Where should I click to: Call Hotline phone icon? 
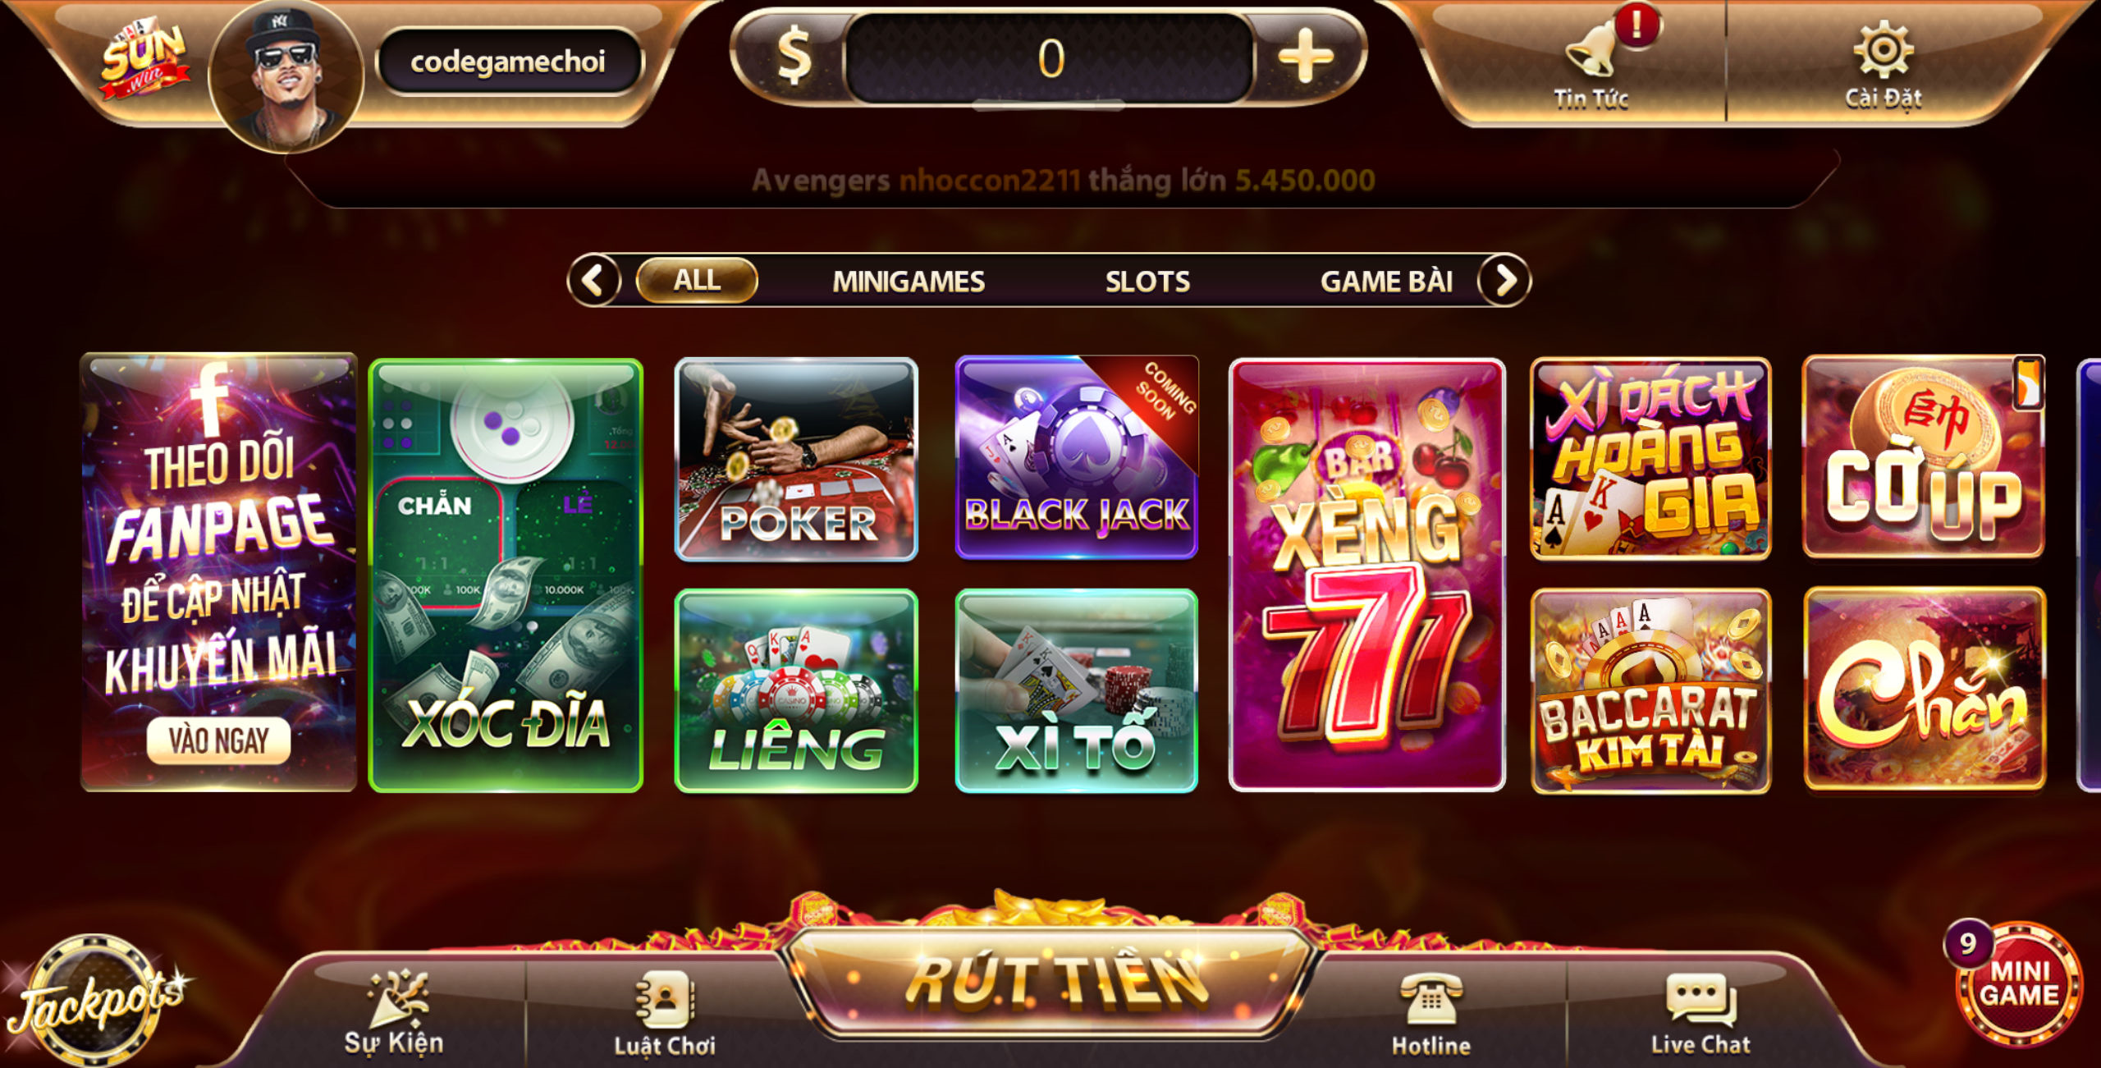tap(1430, 1015)
